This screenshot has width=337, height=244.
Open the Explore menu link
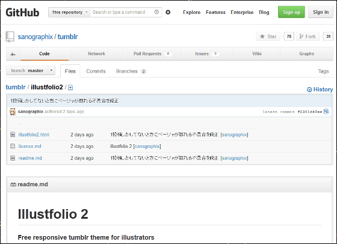pyautogui.click(x=192, y=13)
